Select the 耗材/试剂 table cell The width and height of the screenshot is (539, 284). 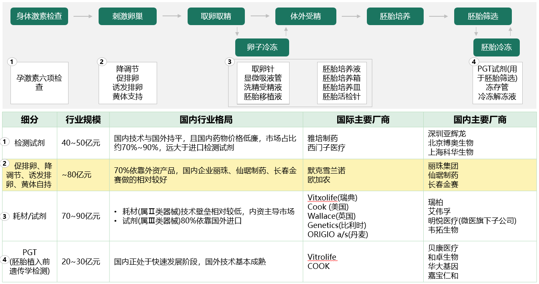30,216
